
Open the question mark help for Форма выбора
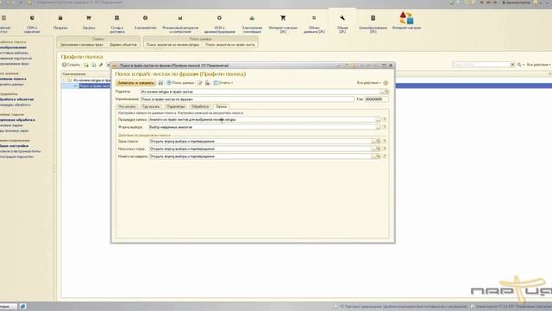pyautogui.click(x=385, y=127)
